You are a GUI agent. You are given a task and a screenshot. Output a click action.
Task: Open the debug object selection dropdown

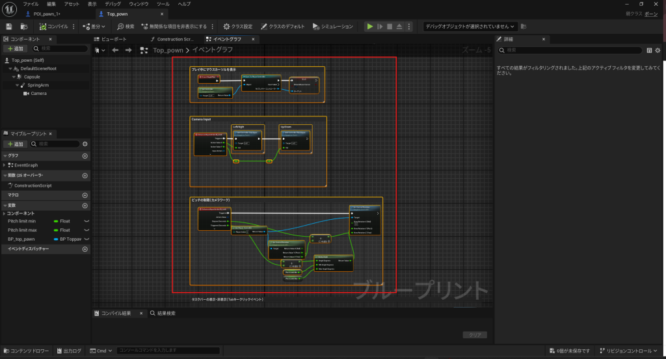click(x=470, y=27)
